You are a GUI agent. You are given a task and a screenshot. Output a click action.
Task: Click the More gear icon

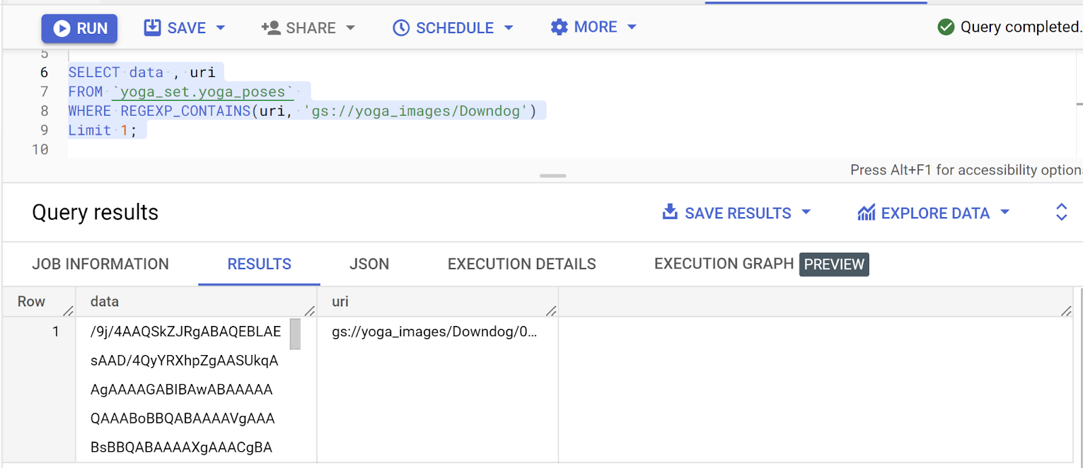point(559,27)
